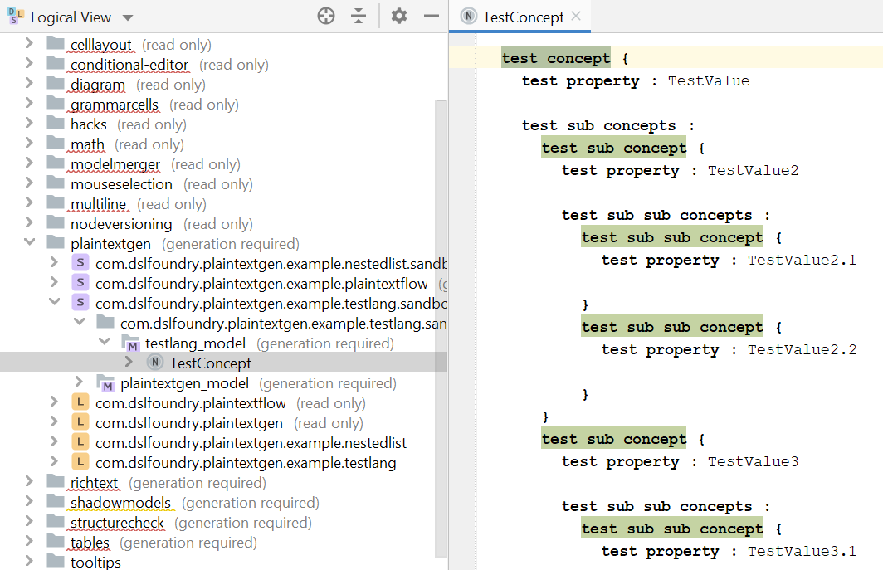
Task: Switch to the TestConcept editor tab
Action: coord(523,17)
